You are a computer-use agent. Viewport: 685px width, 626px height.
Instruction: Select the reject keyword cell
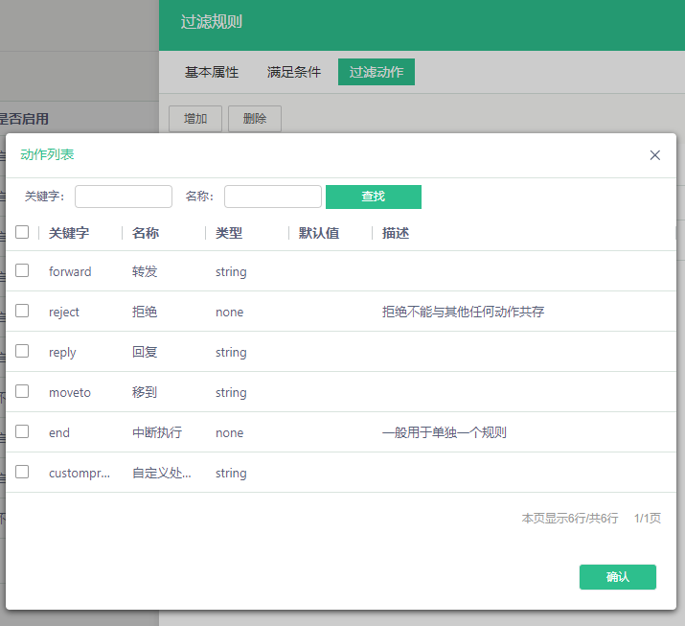64,313
